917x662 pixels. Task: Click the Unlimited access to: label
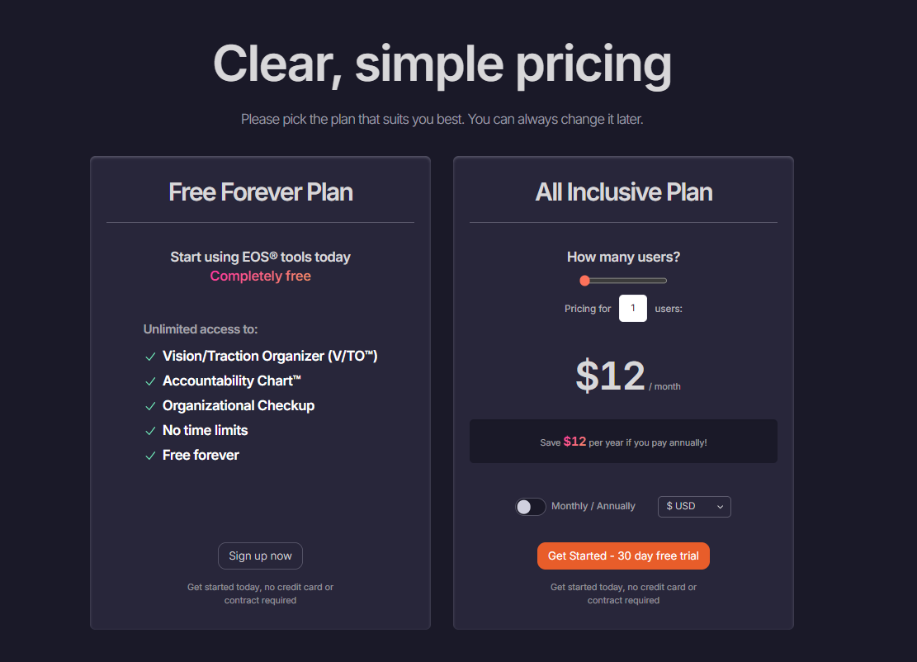[201, 329]
